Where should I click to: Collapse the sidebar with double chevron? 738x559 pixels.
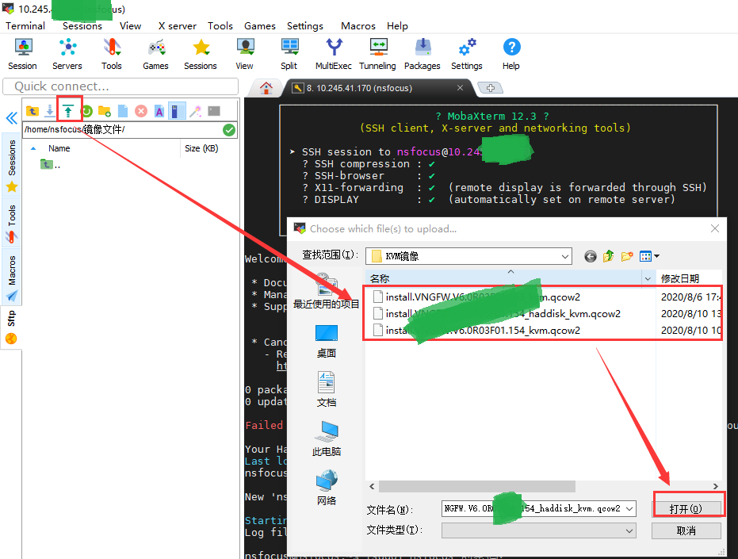[x=12, y=117]
